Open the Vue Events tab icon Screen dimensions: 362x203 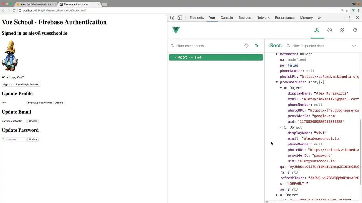tap(342, 30)
